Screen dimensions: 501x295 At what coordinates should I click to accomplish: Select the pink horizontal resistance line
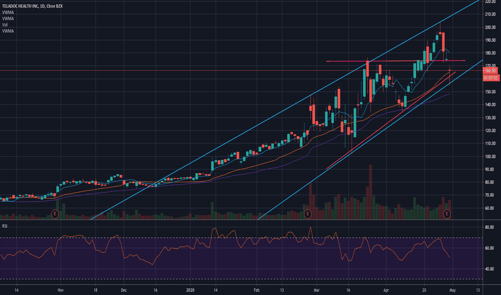click(396, 61)
